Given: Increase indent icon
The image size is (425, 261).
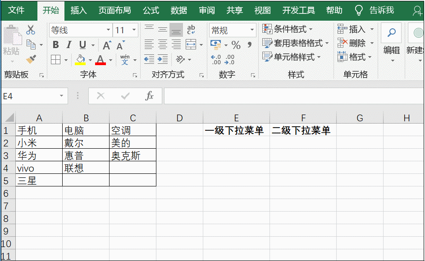Looking at the screenshot, I should (163, 59).
